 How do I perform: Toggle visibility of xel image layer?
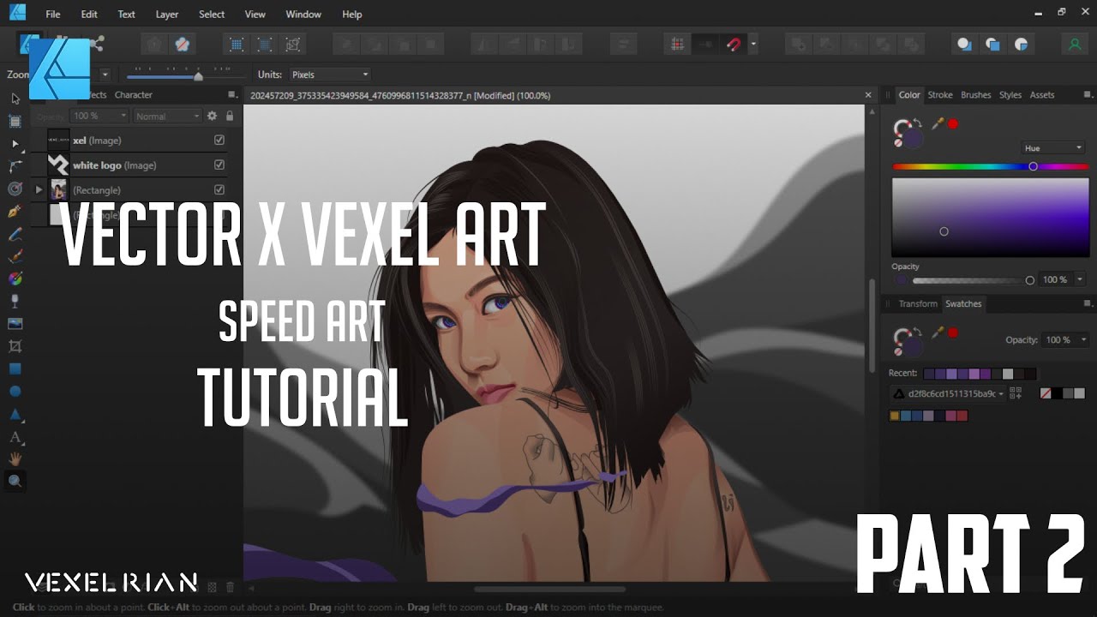219,140
